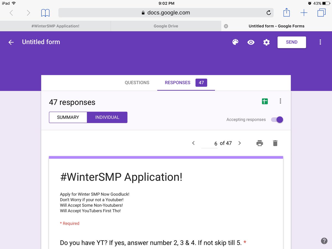Print this response with the printer icon
332x249 pixels.
(x=260, y=143)
